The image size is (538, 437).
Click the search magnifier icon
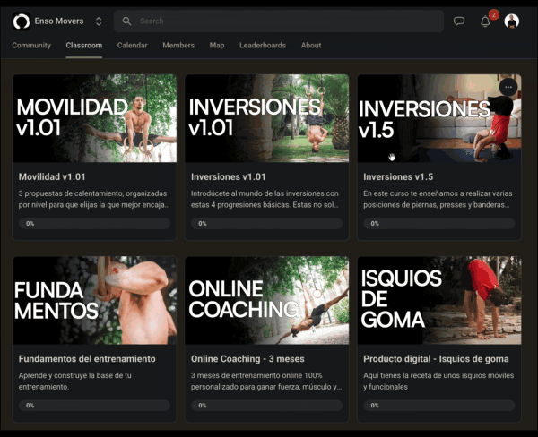coord(126,21)
